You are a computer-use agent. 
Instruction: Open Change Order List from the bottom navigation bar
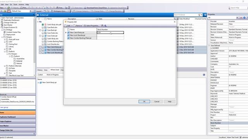18,130
